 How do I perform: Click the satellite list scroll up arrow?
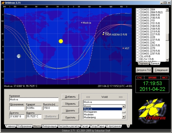pos(167,10)
